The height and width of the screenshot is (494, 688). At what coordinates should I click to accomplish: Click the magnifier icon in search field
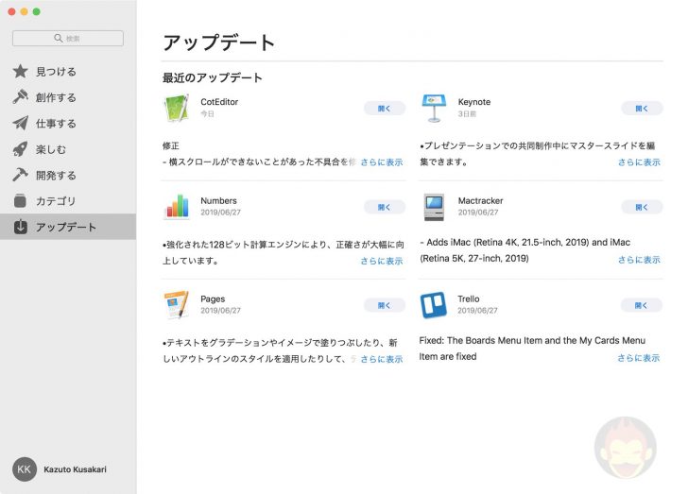click(58, 38)
